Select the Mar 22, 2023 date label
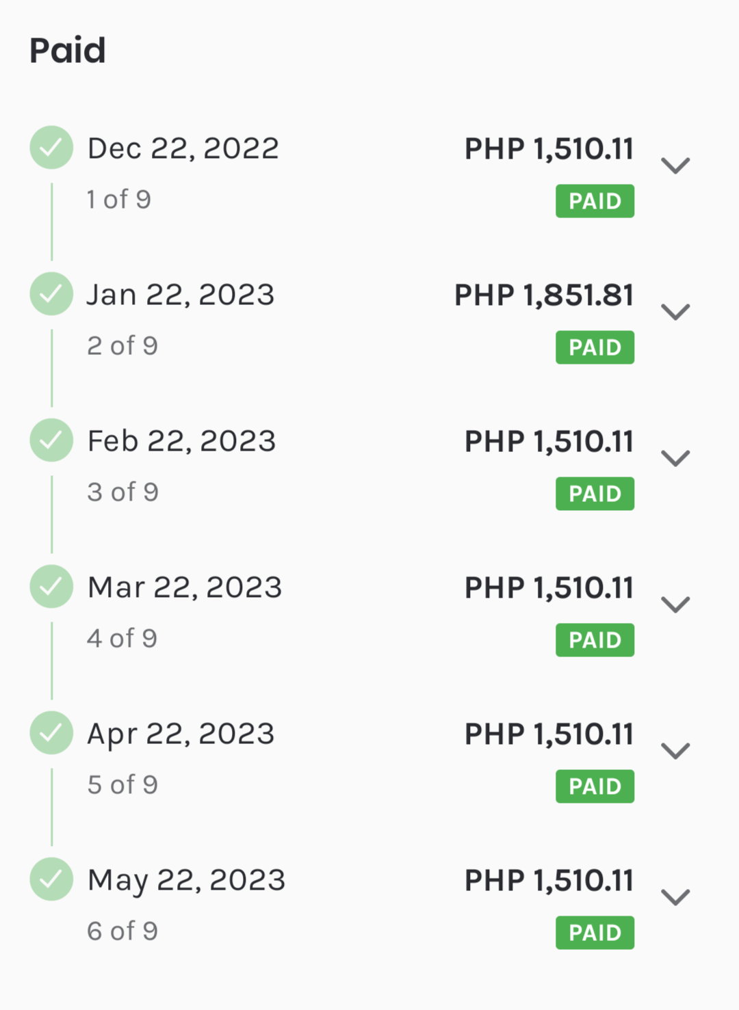The width and height of the screenshot is (739, 1010). pyautogui.click(x=185, y=587)
